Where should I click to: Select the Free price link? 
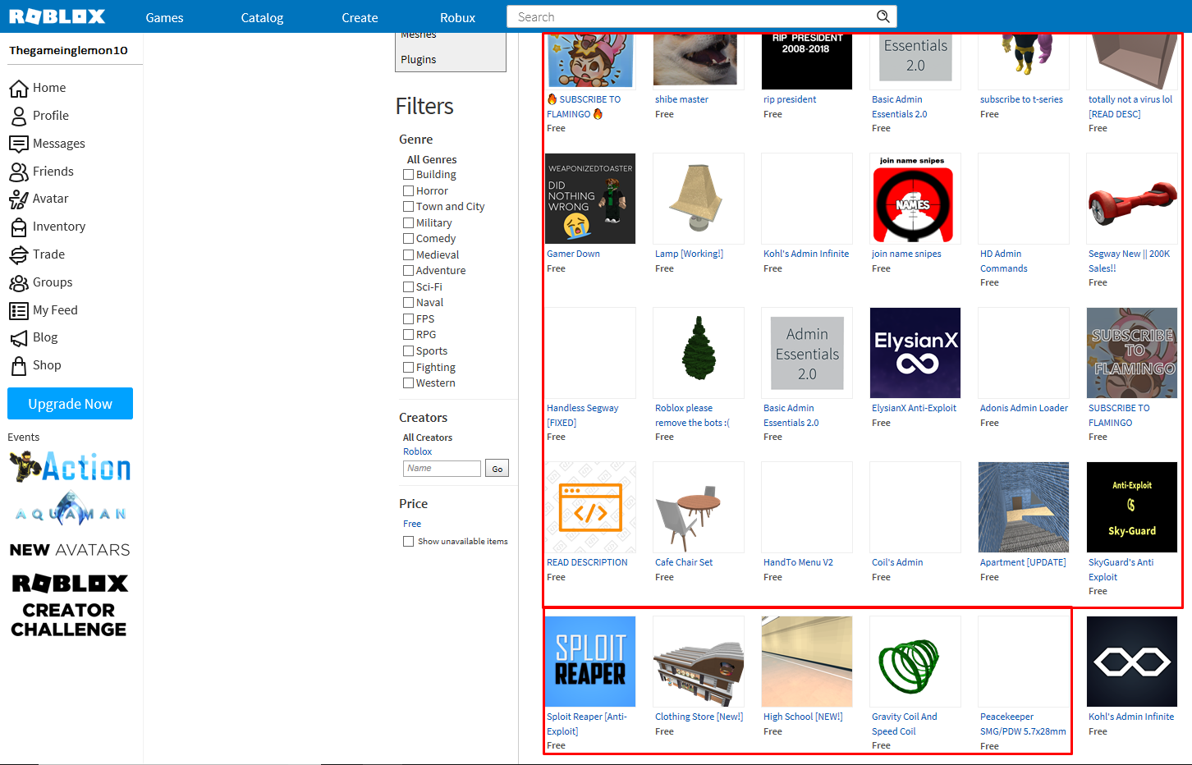tap(412, 524)
